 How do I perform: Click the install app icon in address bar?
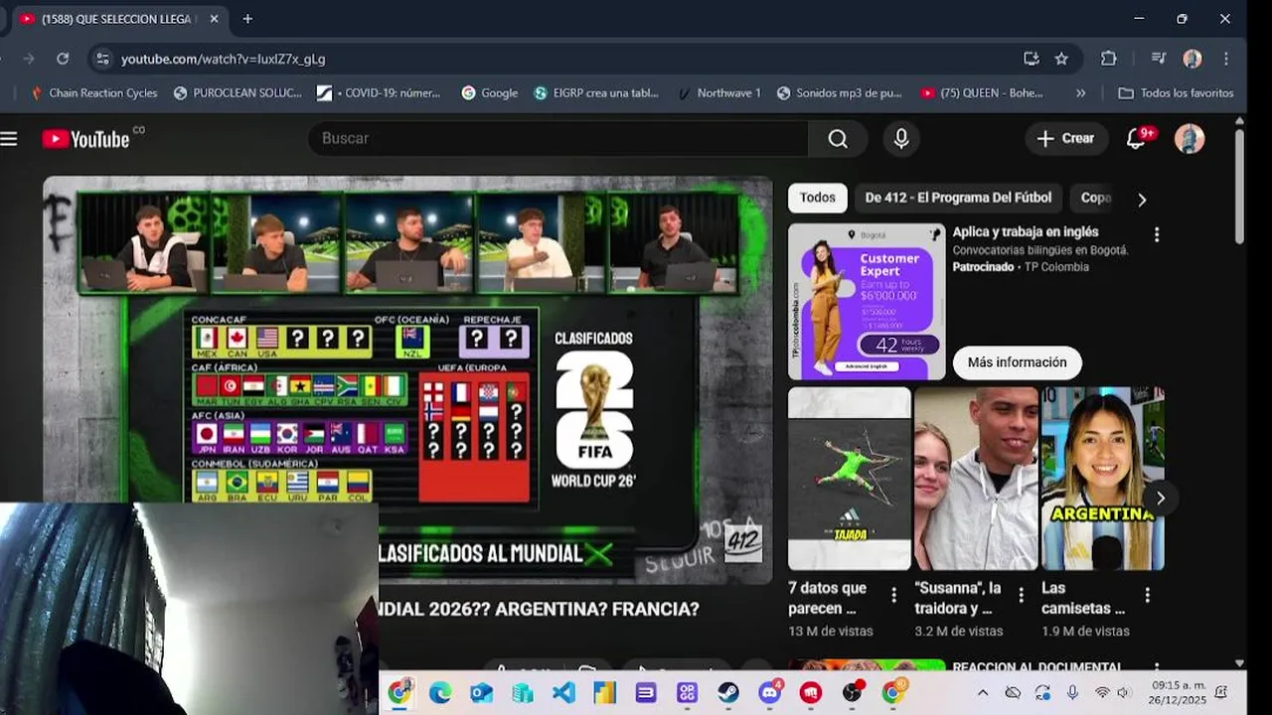pyautogui.click(x=1032, y=59)
